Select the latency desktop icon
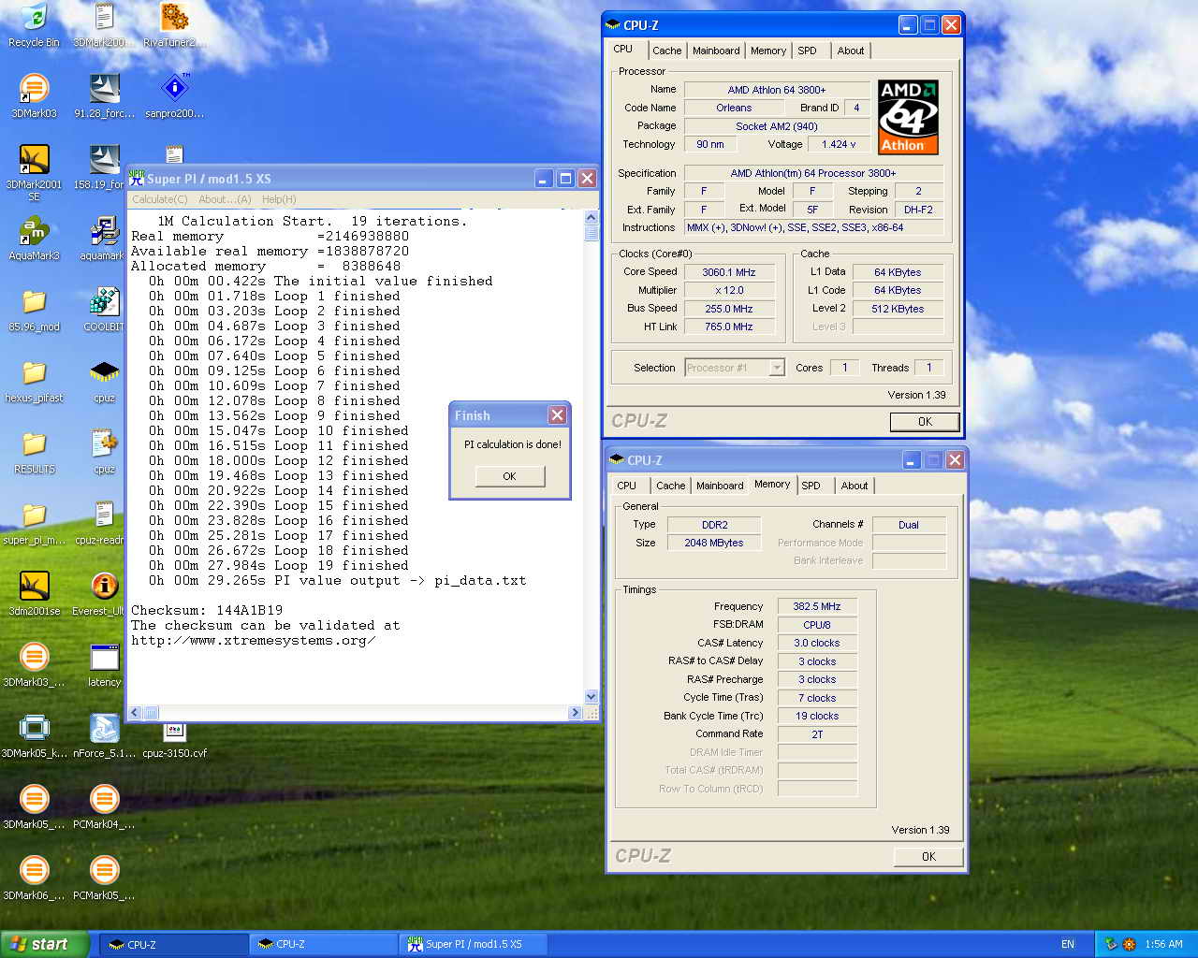This screenshot has height=958, width=1198. click(x=104, y=664)
